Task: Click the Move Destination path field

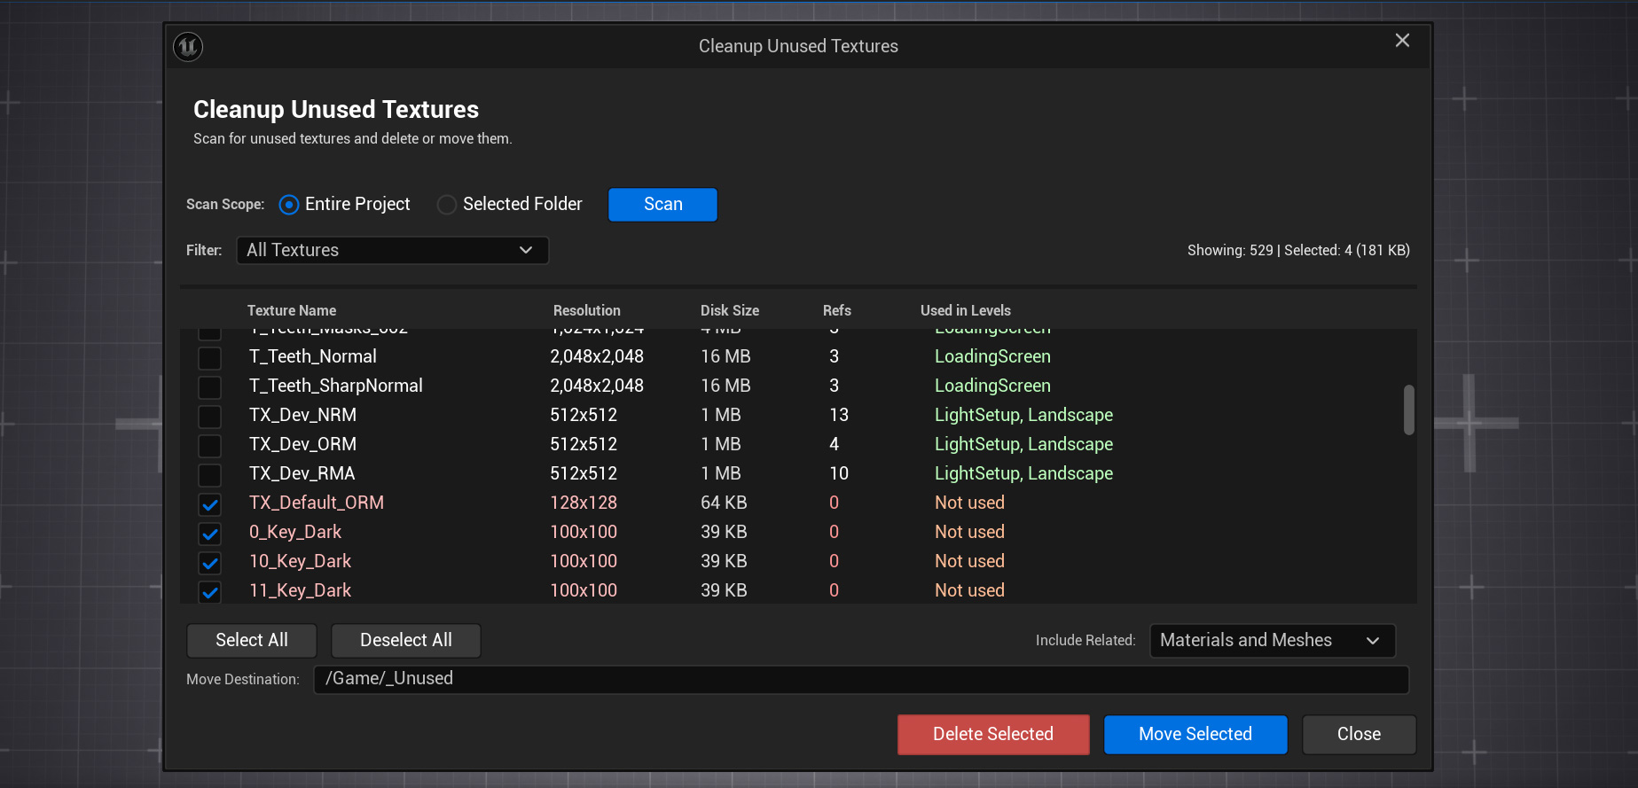Action: pyautogui.click(x=861, y=679)
